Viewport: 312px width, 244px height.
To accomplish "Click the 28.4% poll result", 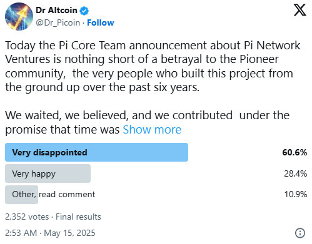I will pyautogui.click(x=295, y=173).
